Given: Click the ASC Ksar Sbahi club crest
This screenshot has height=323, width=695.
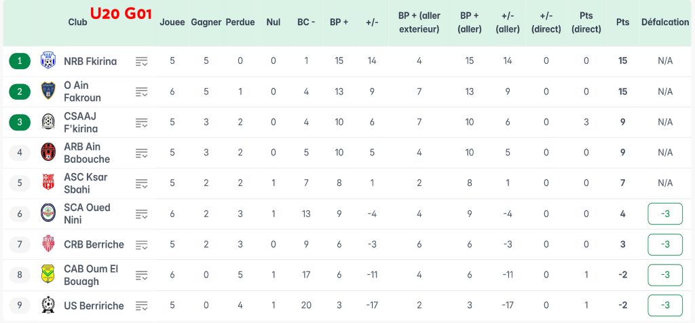Looking at the screenshot, I should [x=48, y=183].
